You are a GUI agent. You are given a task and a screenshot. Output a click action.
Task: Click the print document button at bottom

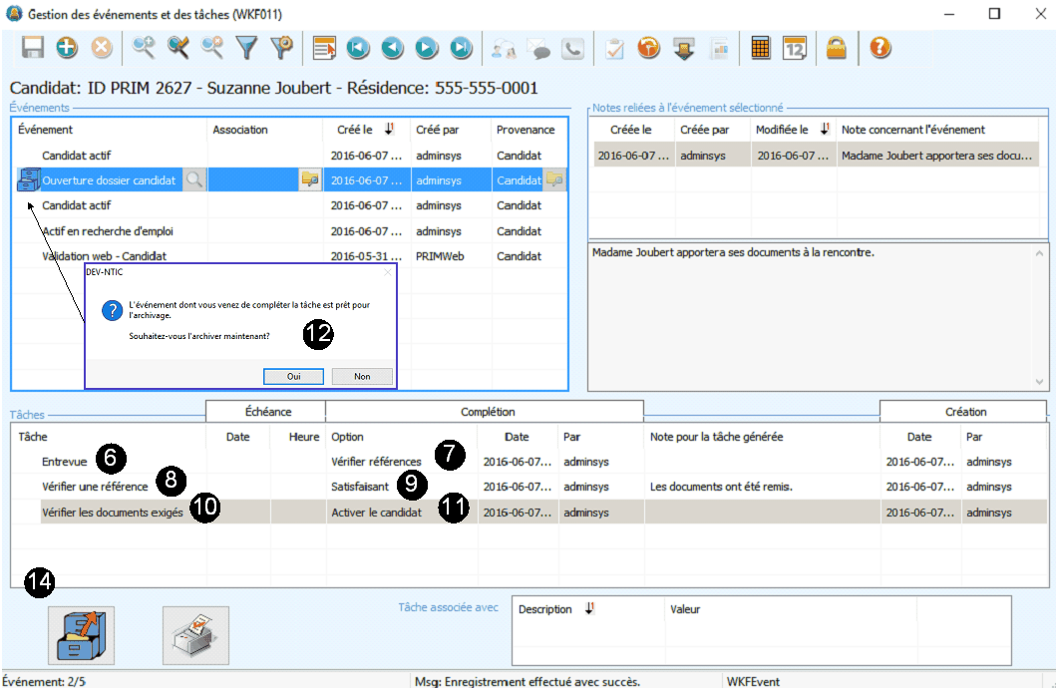pos(195,635)
